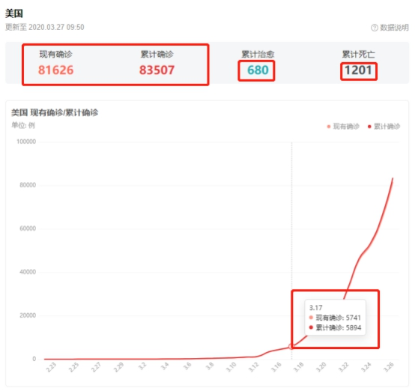Click the 3.17 data point marker on curve
Viewport: 415px width, 391px height.
(291, 346)
